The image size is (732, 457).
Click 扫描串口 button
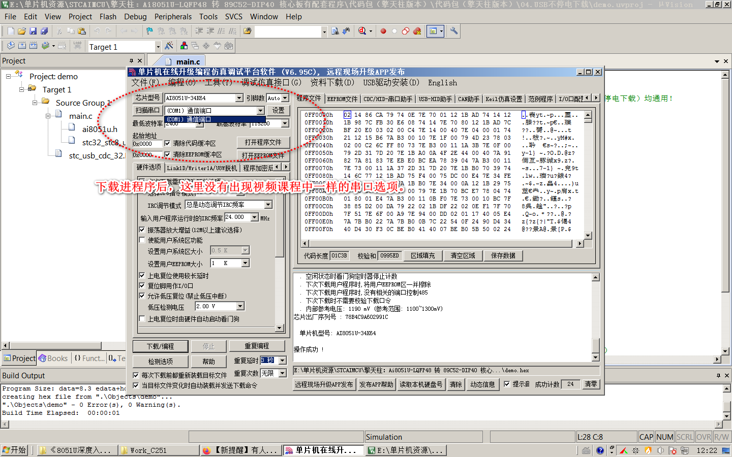pyautogui.click(x=147, y=110)
